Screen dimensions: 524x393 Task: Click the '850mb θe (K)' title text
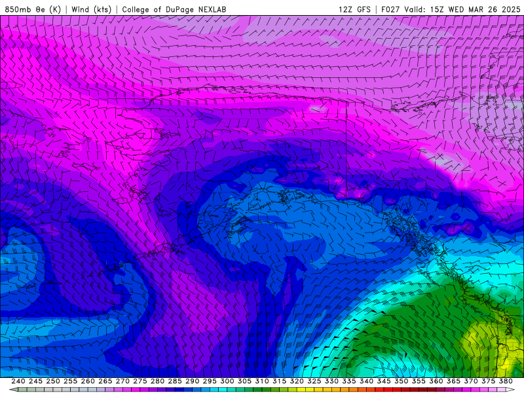(33, 9)
